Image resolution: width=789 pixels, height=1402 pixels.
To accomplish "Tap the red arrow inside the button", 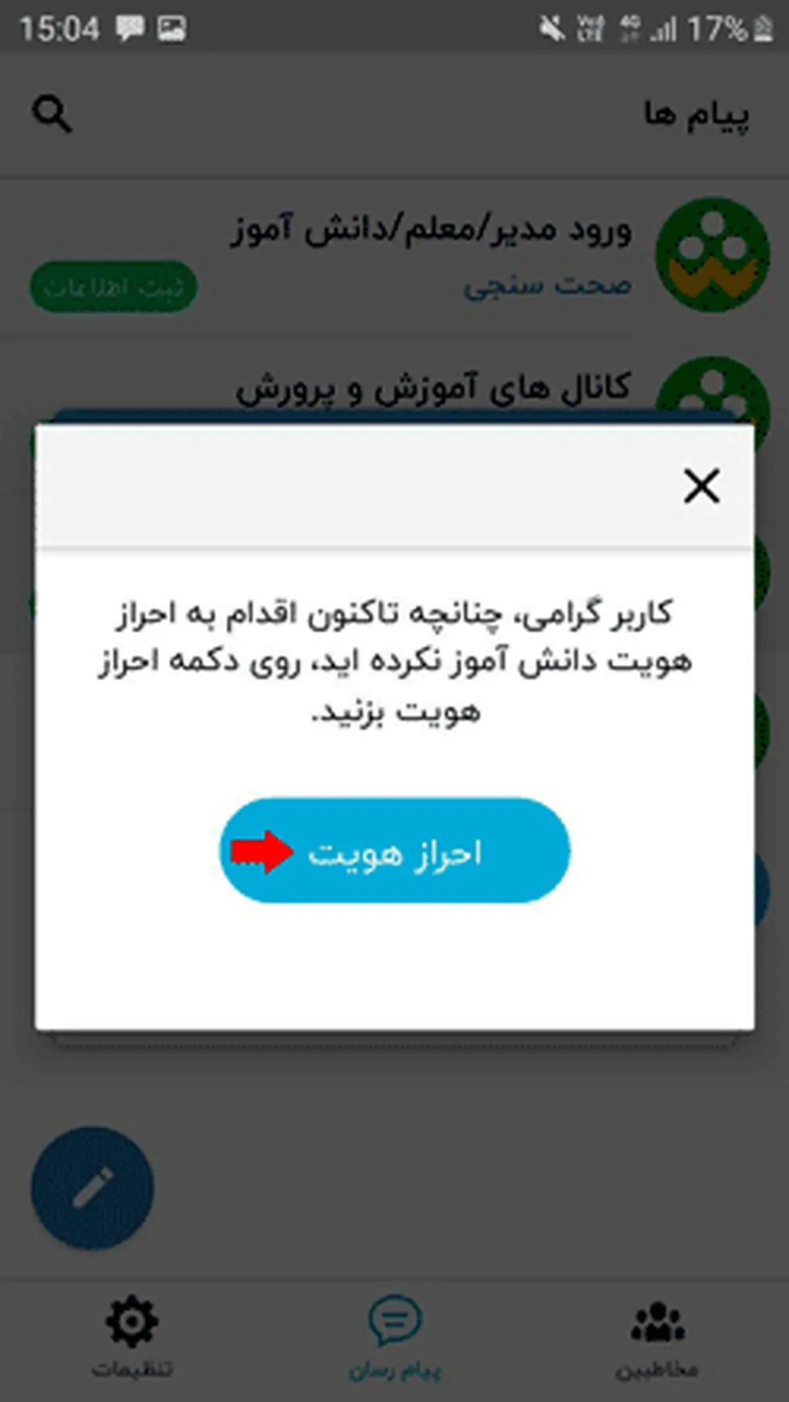I will [262, 851].
